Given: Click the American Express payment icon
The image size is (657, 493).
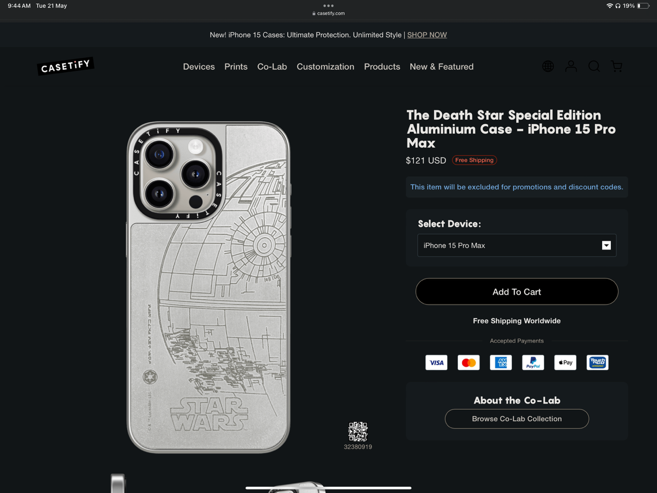Looking at the screenshot, I should [x=501, y=363].
